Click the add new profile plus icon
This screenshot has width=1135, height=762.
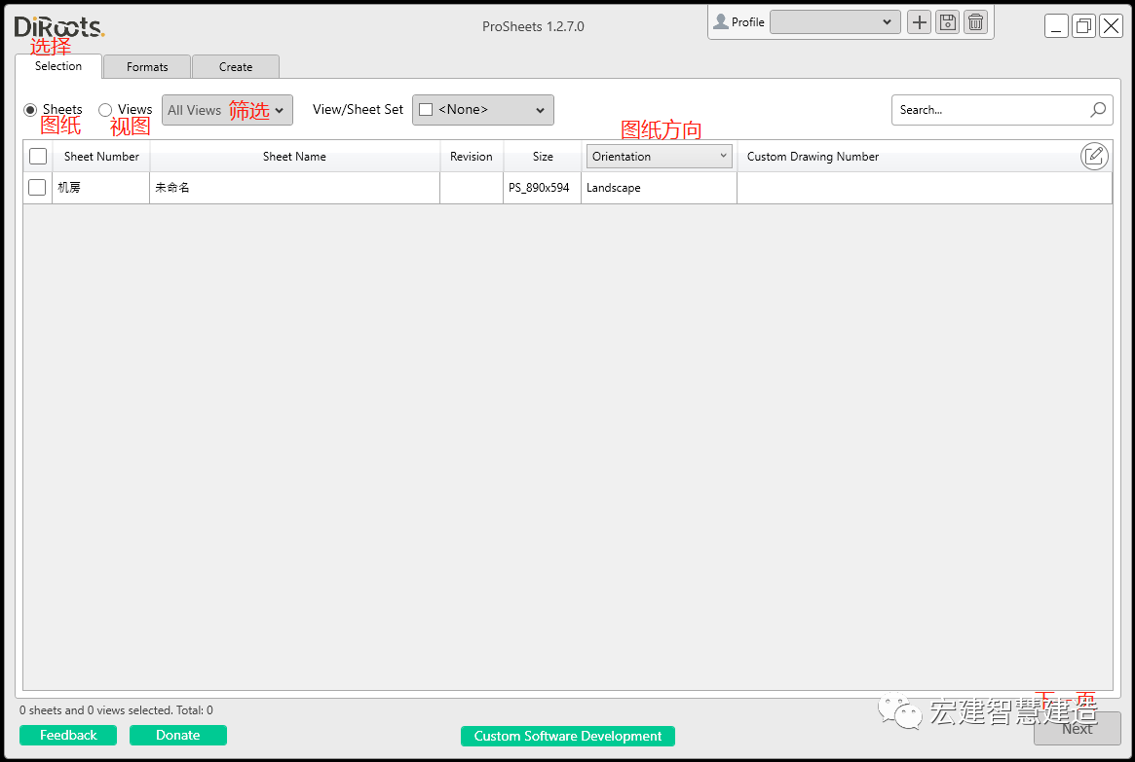920,22
